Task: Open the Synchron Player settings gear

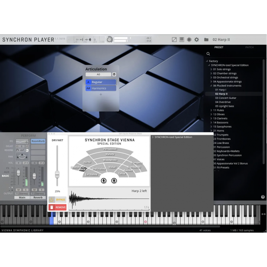Action: pos(197,39)
